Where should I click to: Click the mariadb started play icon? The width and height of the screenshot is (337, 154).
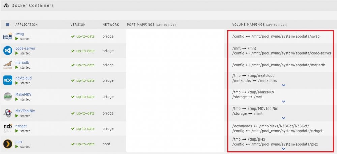coord(17,67)
